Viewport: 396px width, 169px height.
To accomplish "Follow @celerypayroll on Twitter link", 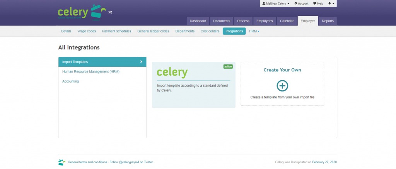I will click(x=131, y=162).
